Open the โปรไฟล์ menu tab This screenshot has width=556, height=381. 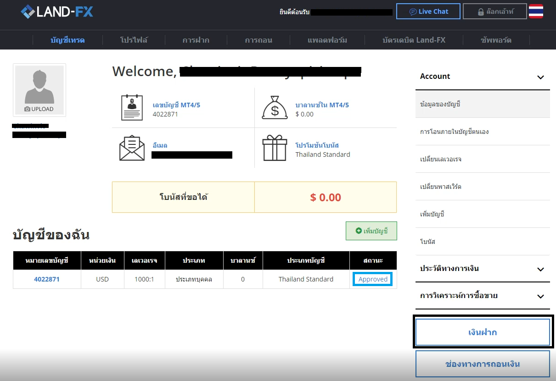134,40
